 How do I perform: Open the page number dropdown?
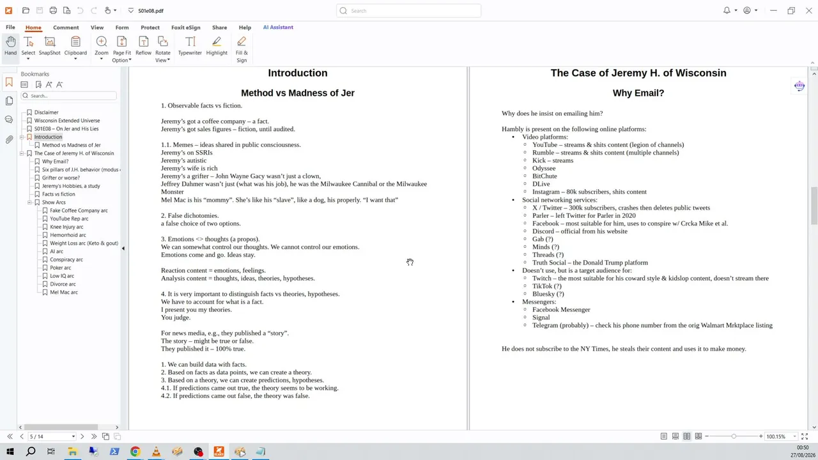73,436
